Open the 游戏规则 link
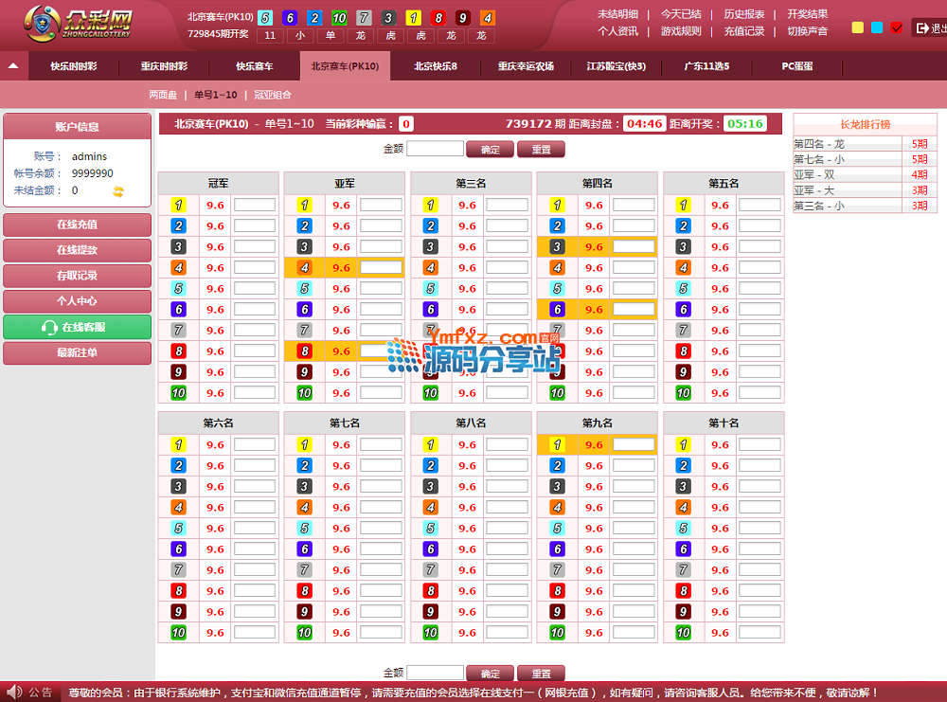The width and height of the screenshot is (947, 702). coord(681,31)
